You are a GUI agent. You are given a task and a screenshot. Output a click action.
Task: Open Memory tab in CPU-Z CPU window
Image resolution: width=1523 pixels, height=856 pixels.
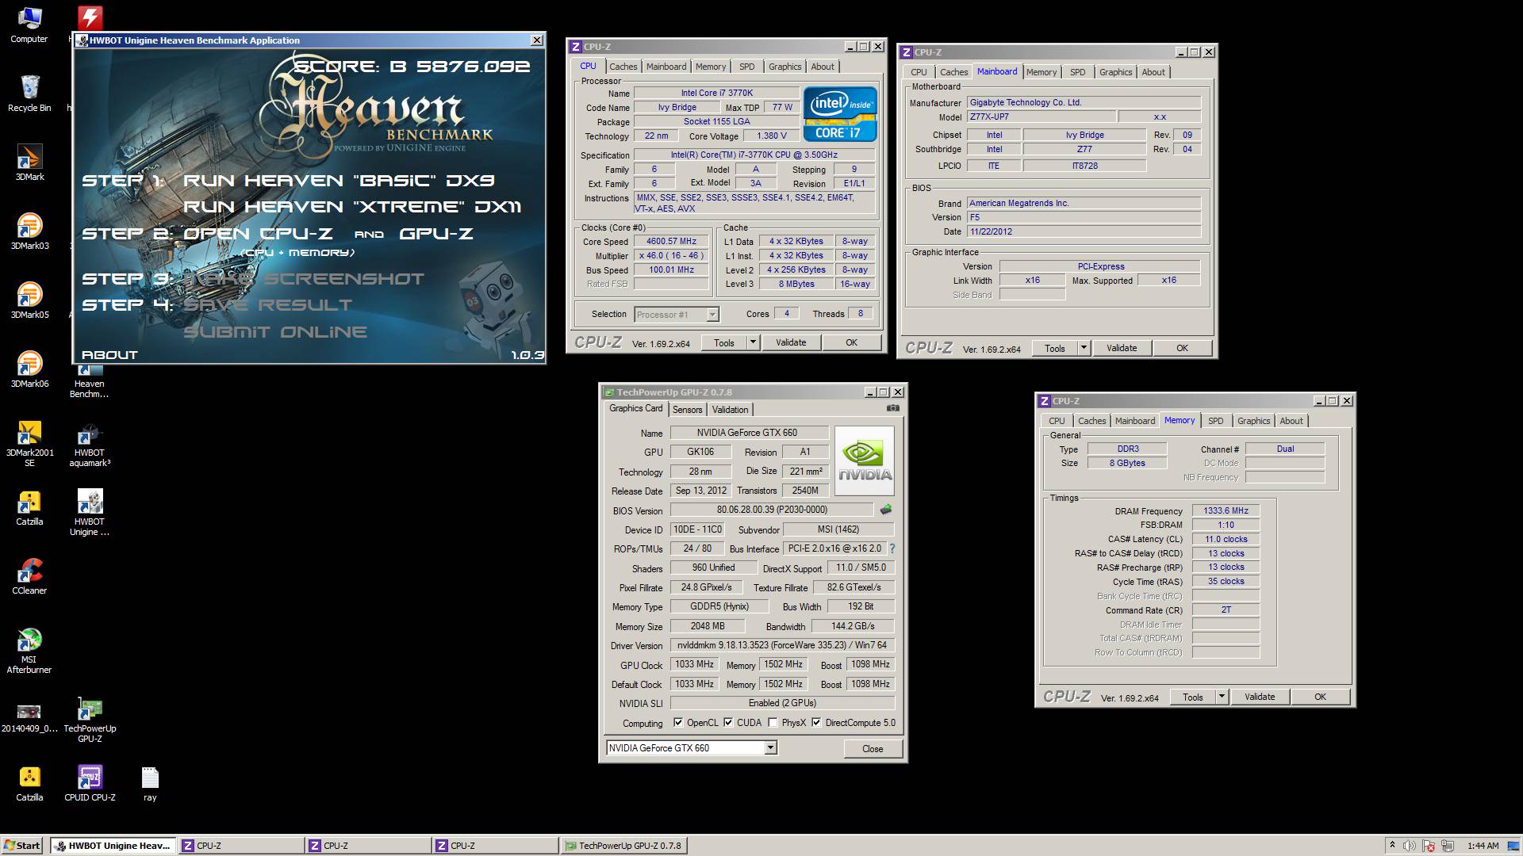pos(710,67)
